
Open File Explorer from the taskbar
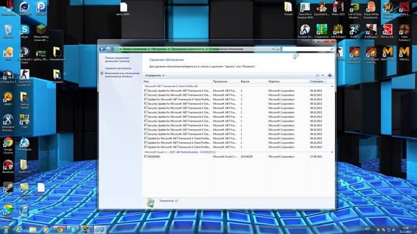point(33,229)
